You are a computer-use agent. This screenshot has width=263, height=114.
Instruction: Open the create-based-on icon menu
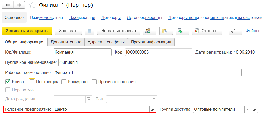(x=182, y=31)
